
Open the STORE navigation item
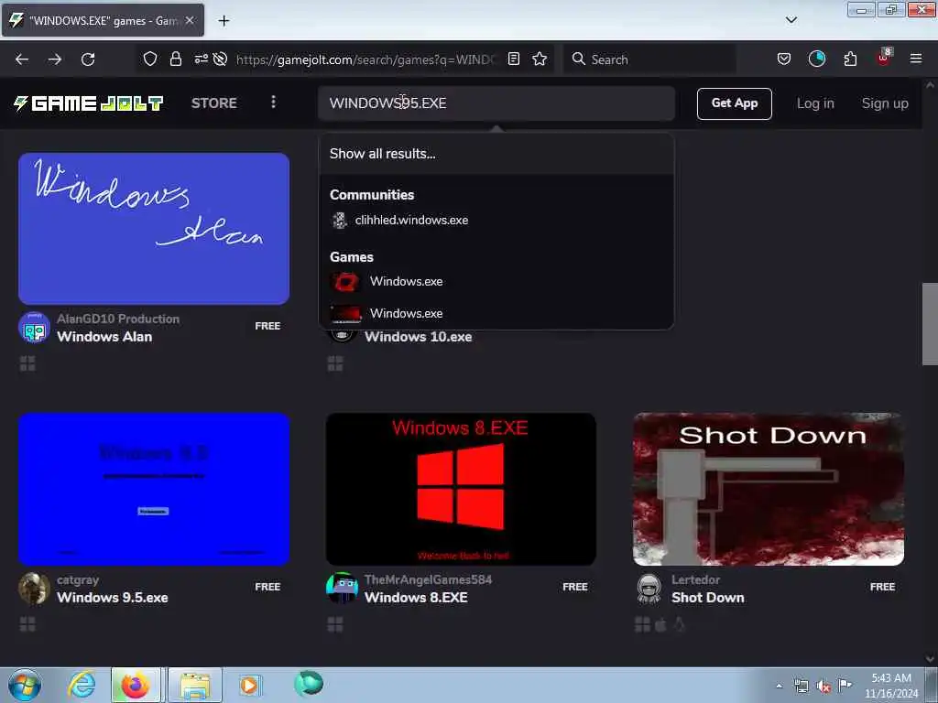pos(214,103)
